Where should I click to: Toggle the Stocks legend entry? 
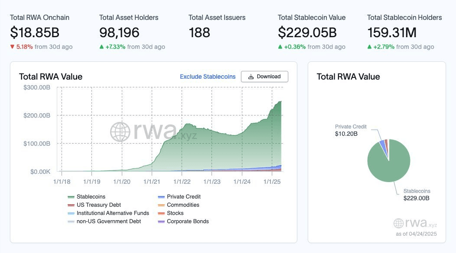coord(171,213)
